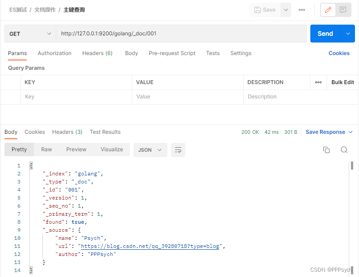Viewport: 359px width, 277px height.
Task: Copy the response with copy icon
Action: click(x=326, y=150)
